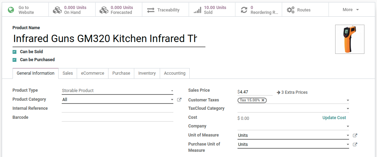Open On Hand units cubes icon
The height and width of the screenshot is (157, 377).
click(57, 10)
